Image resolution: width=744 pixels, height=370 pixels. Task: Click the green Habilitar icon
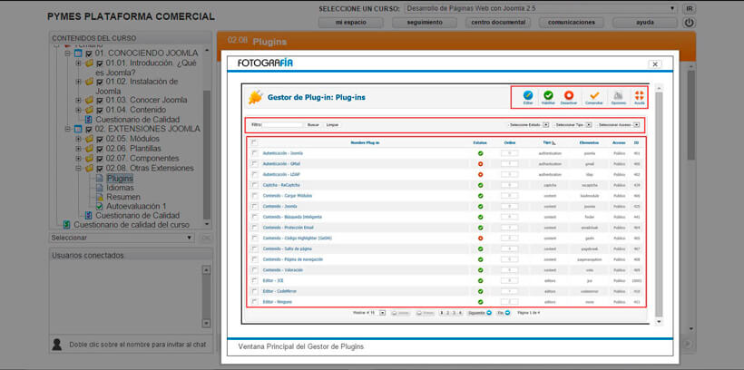[x=548, y=95]
